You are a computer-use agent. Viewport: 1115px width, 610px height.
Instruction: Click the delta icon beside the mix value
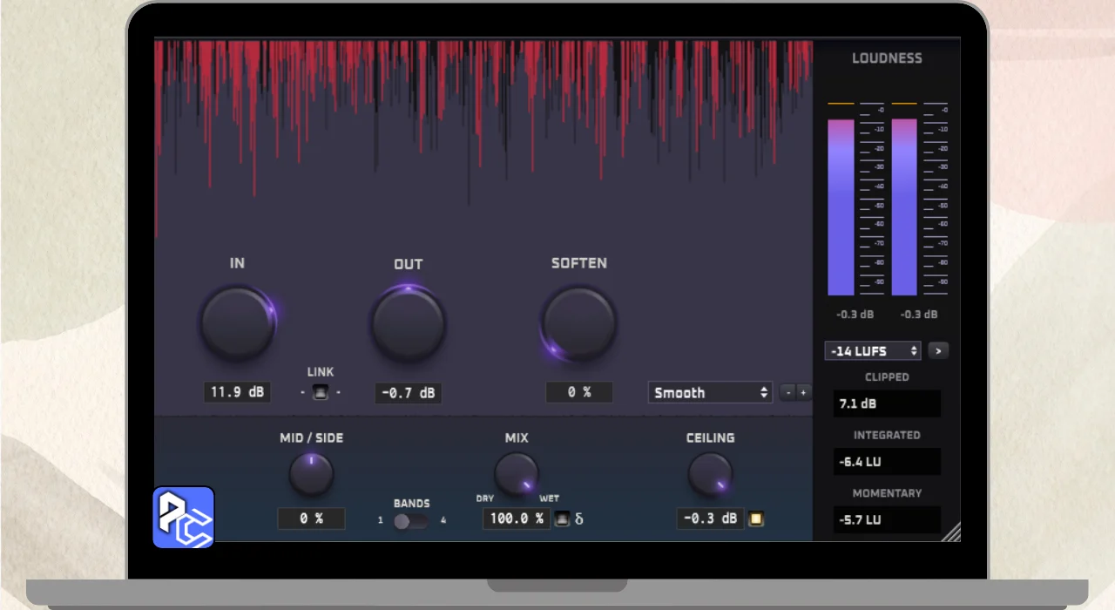coord(579,519)
